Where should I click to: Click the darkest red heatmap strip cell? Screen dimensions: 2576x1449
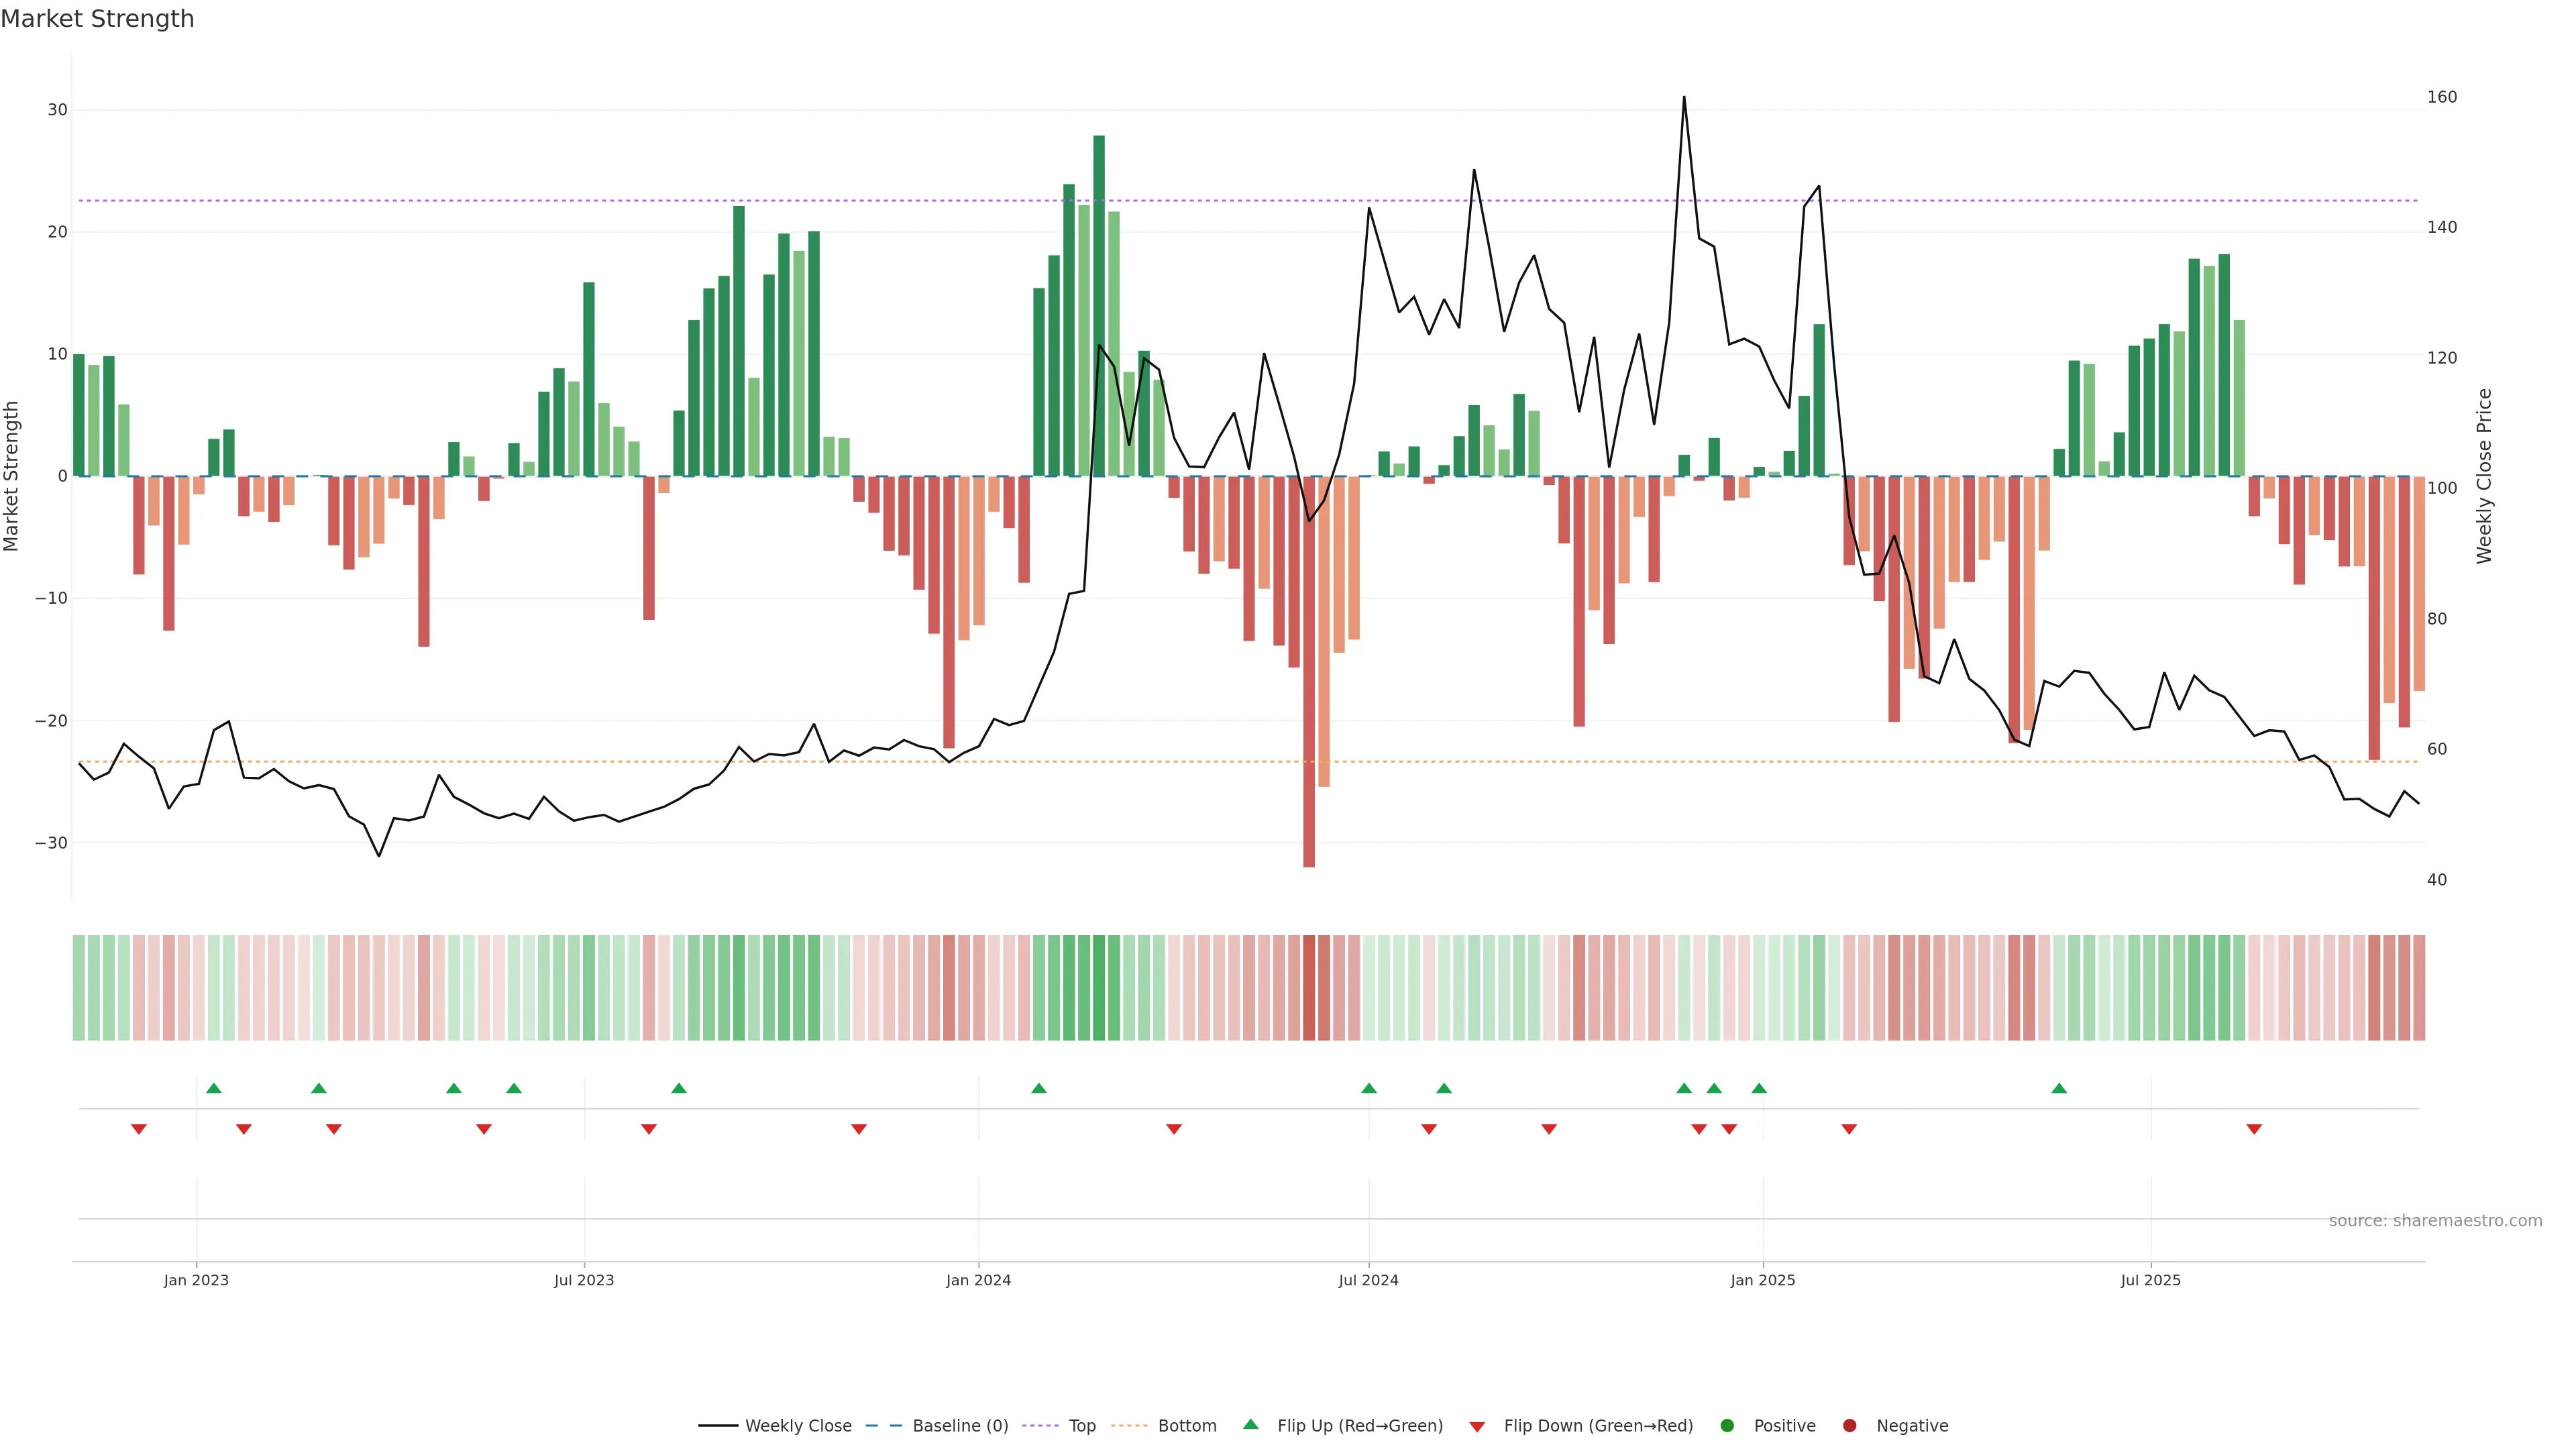(1309, 988)
